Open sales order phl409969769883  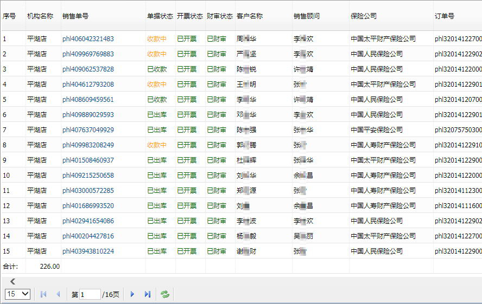click(x=88, y=54)
